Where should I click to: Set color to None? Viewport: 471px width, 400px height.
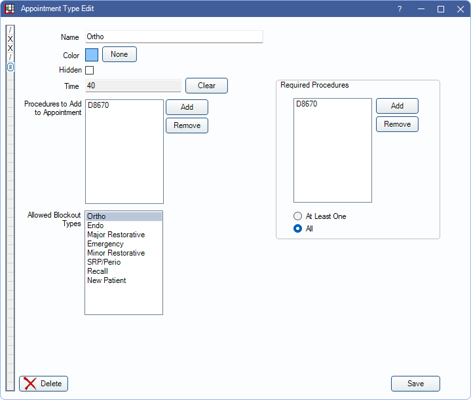(119, 54)
